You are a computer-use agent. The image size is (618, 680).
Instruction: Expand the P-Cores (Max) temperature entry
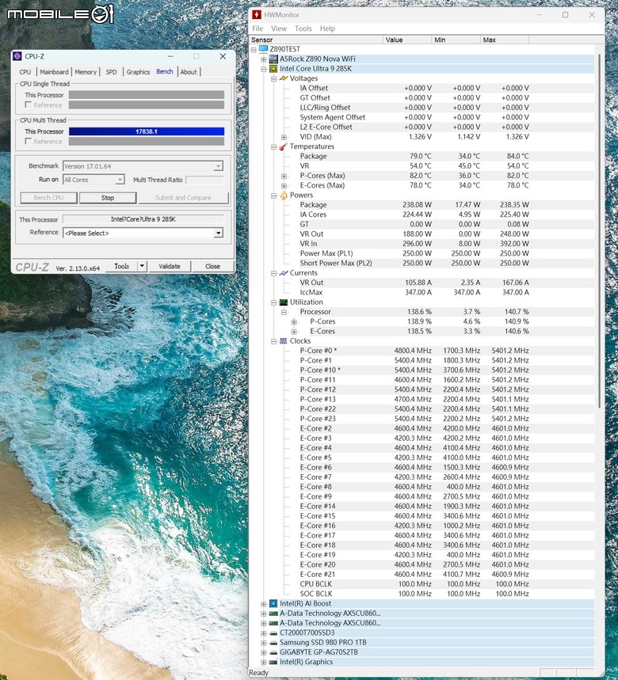click(284, 176)
